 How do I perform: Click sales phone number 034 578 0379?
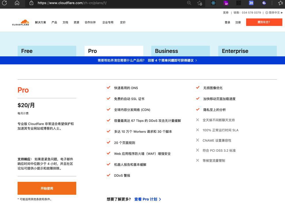pyautogui.click(x=251, y=13)
